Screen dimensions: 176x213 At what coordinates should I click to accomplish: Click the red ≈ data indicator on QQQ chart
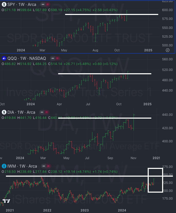[x=57, y=59]
